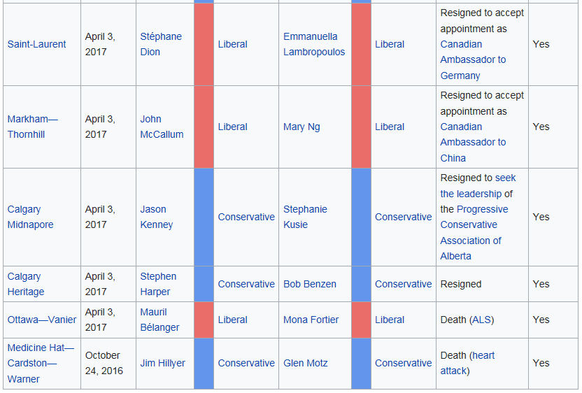Click blue Conservative color cell beside Jim Hillyer
The width and height of the screenshot is (582, 393).
click(204, 363)
